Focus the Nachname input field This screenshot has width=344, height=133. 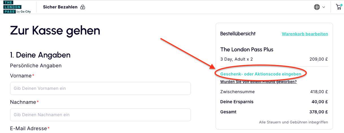(x=100, y=115)
